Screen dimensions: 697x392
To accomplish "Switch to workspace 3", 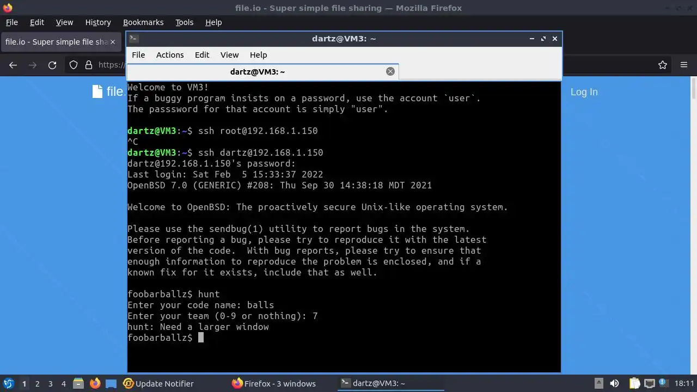I will tap(50, 384).
